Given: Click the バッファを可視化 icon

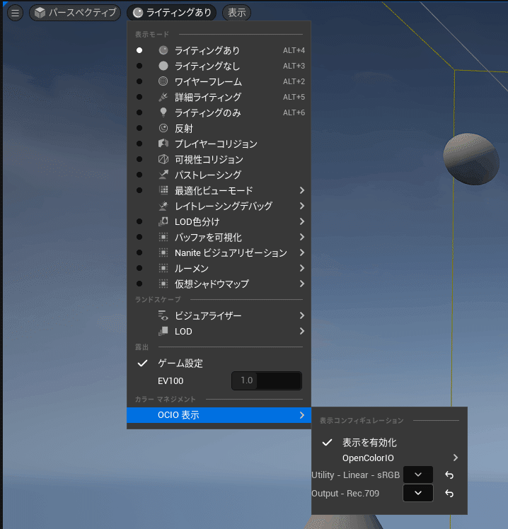Looking at the screenshot, I should point(163,237).
